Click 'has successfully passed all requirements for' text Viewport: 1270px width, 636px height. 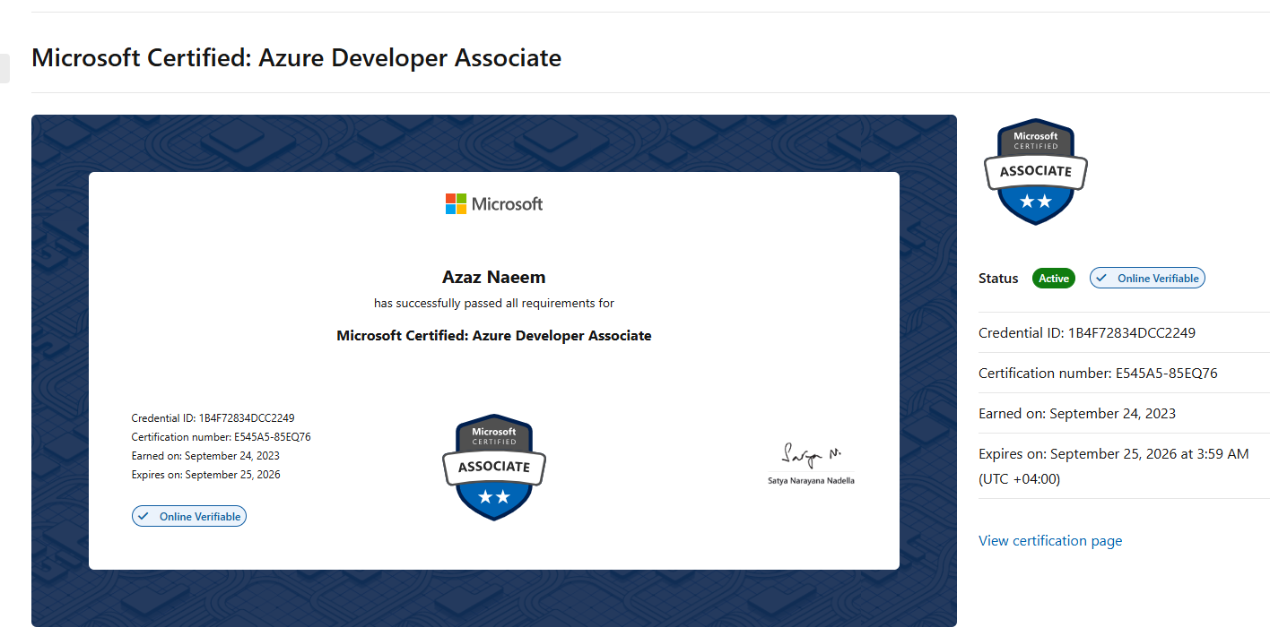pyautogui.click(x=494, y=304)
